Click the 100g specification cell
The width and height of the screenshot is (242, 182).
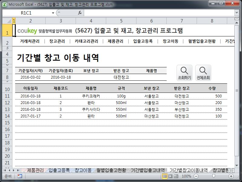(121, 96)
